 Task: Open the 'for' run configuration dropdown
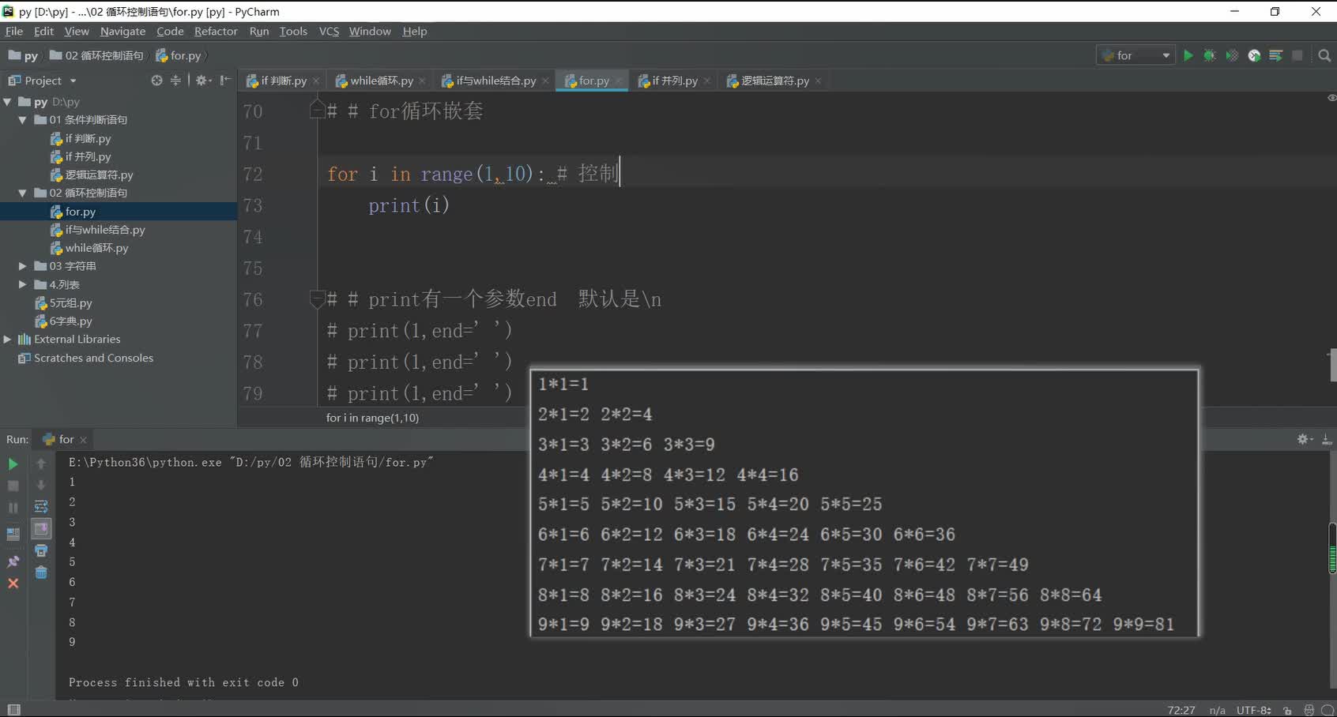pos(1136,55)
